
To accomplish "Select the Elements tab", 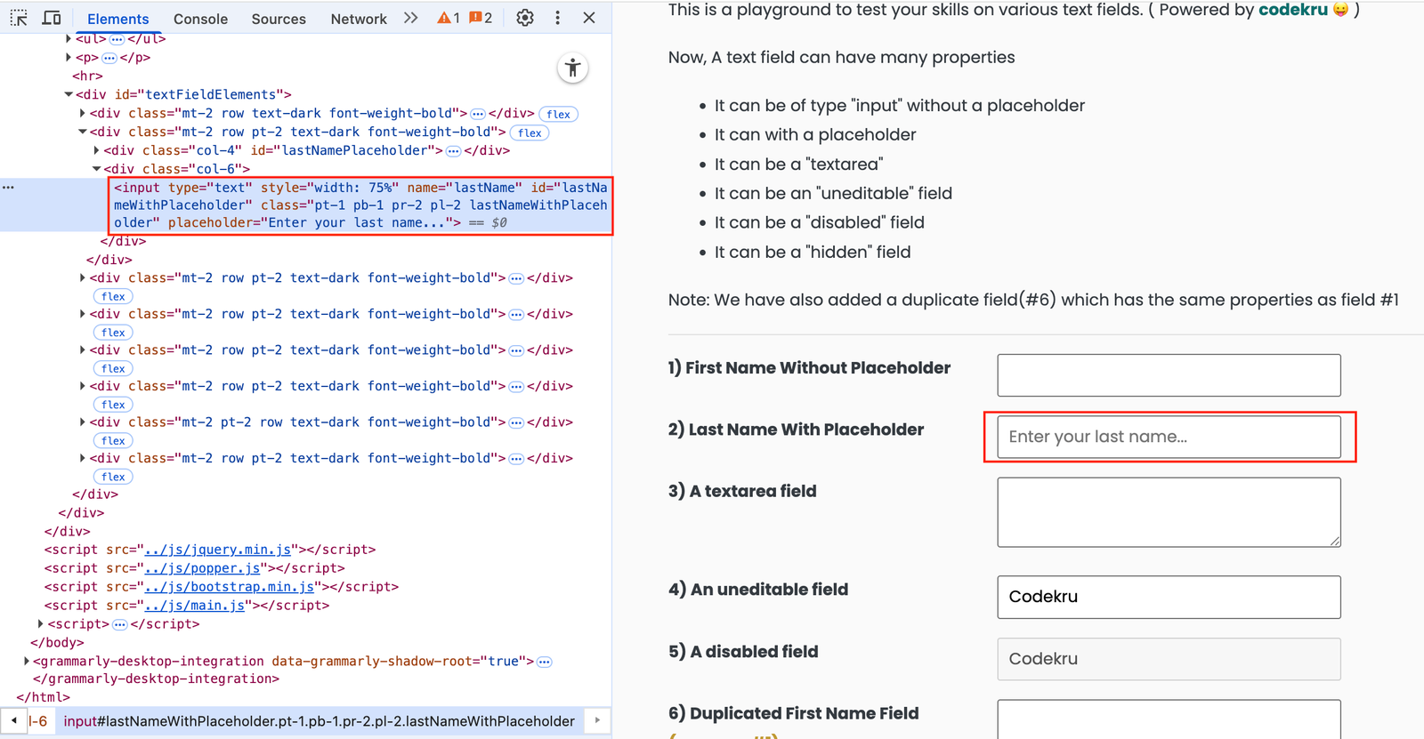I will pos(117,19).
